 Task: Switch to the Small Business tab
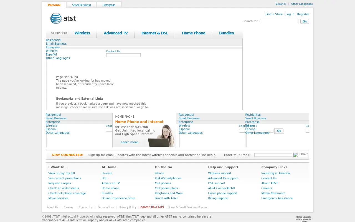81,5
